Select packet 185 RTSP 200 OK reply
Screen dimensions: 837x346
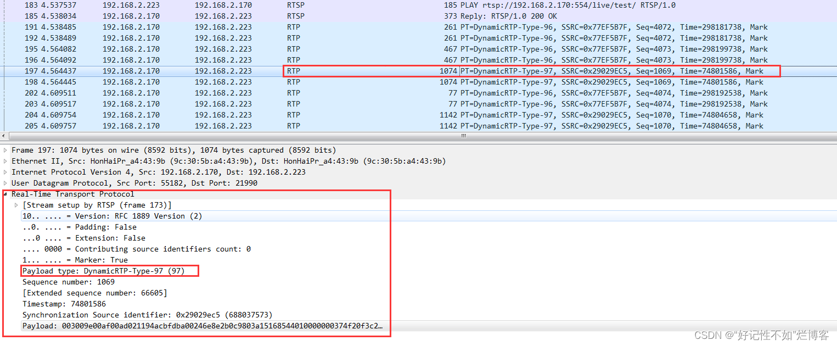coord(418,16)
